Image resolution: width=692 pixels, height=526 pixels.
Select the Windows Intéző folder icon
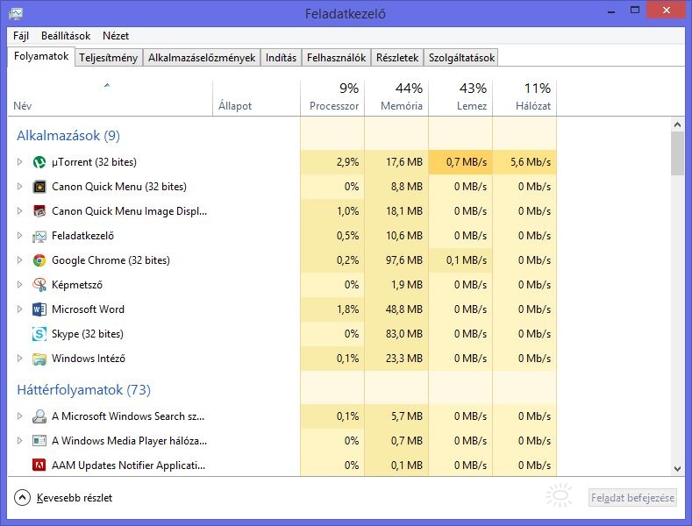39,359
